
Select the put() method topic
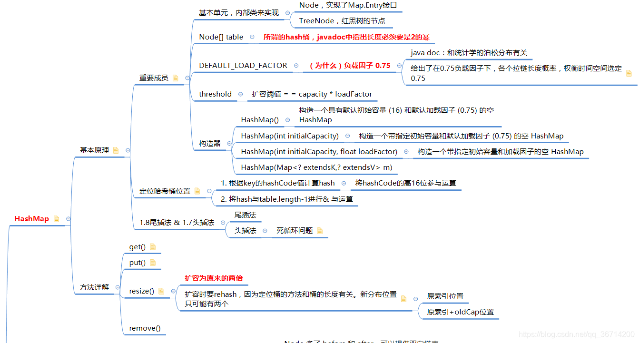coord(138,263)
